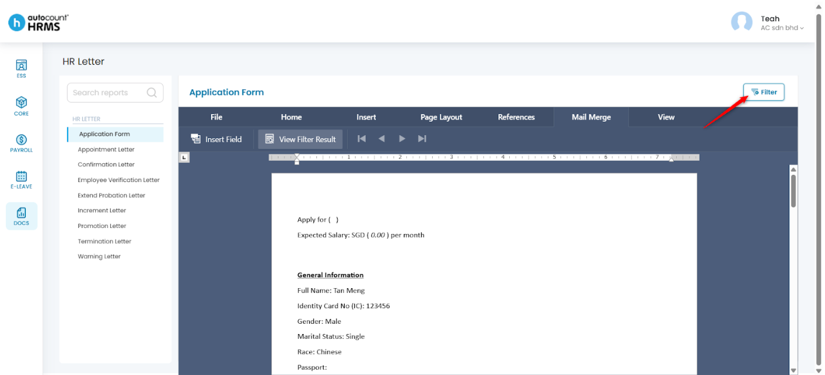
Task: Click the 'Marital Status: Single' line
Action: (x=331, y=336)
